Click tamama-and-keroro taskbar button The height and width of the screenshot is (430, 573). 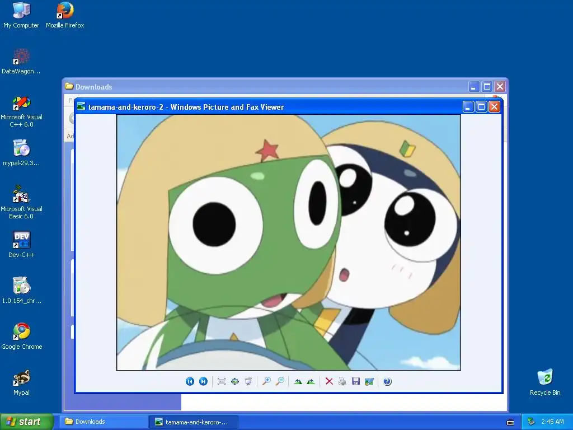(194, 422)
